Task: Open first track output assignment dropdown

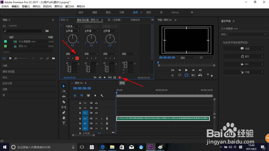Action: (72, 31)
